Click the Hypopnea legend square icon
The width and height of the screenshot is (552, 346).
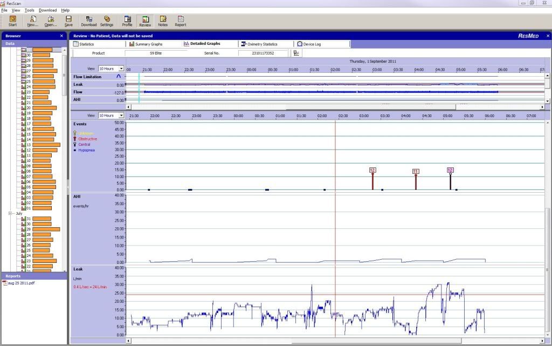(74, 150)
